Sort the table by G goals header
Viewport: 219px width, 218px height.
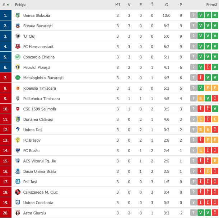[167, 5]
